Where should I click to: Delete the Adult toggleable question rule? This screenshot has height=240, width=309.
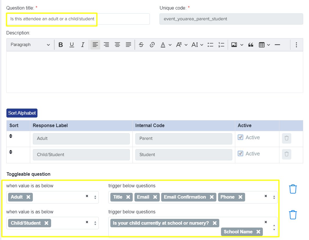[293, 189]
